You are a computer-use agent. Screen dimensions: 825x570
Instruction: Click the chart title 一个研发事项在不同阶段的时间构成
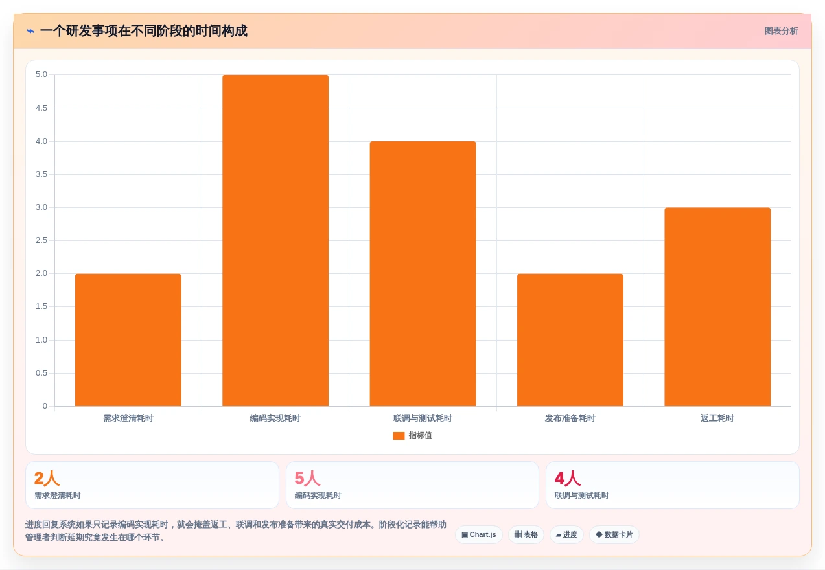(143, 31)
